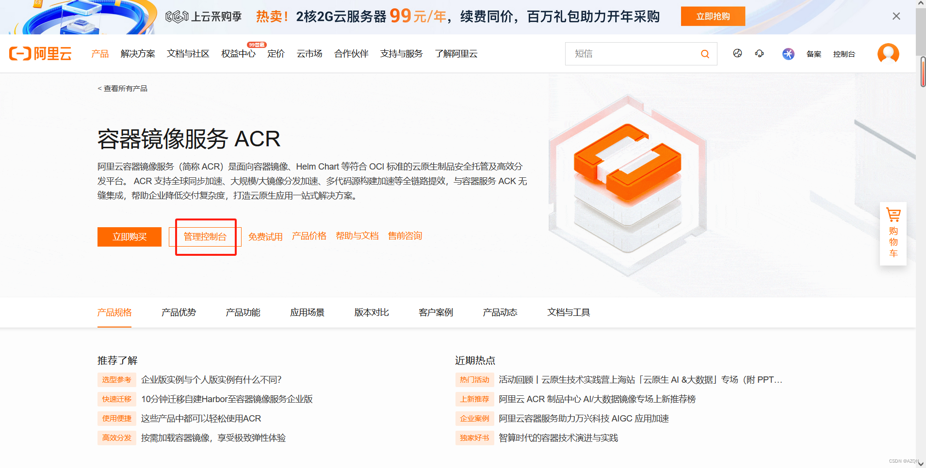Open 智算时代的容器技术演进与实践 link
The width and height of the screenshot is (926, 468).
pos(558,438)
